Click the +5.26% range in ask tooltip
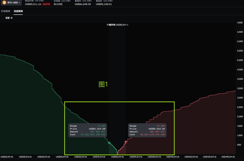This screenshot has width=244, height=161. point(161,126)
